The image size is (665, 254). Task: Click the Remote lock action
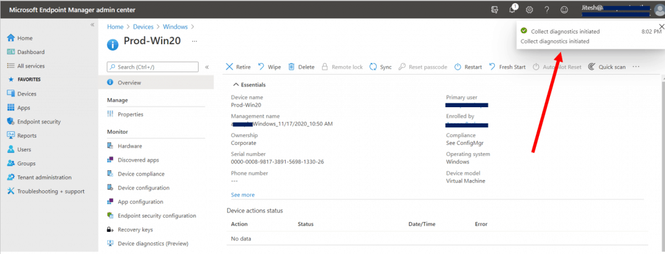(342, 67)
